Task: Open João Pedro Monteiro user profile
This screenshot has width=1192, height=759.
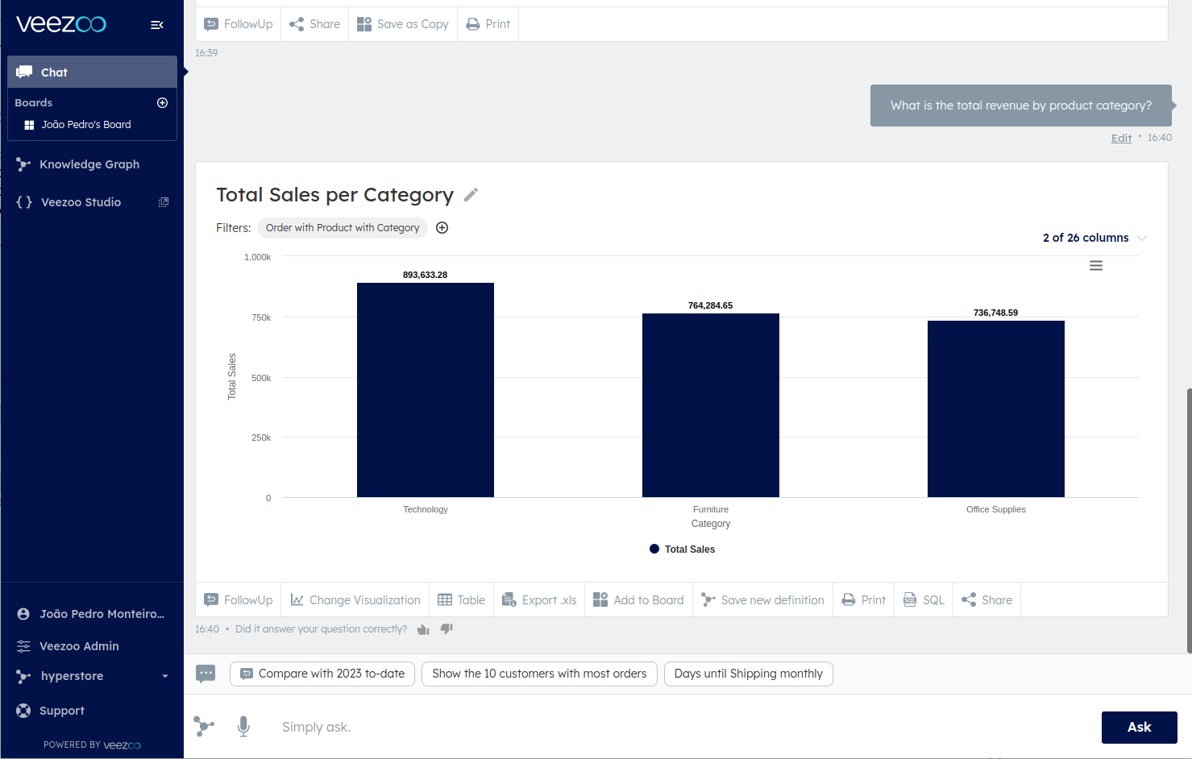Action: point(91,614)
